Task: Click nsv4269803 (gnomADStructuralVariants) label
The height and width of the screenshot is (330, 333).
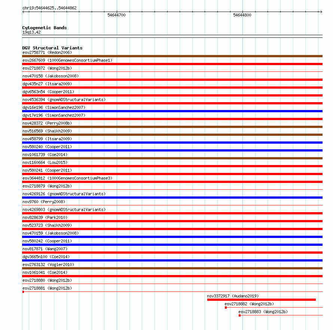Action: [64, 210]
